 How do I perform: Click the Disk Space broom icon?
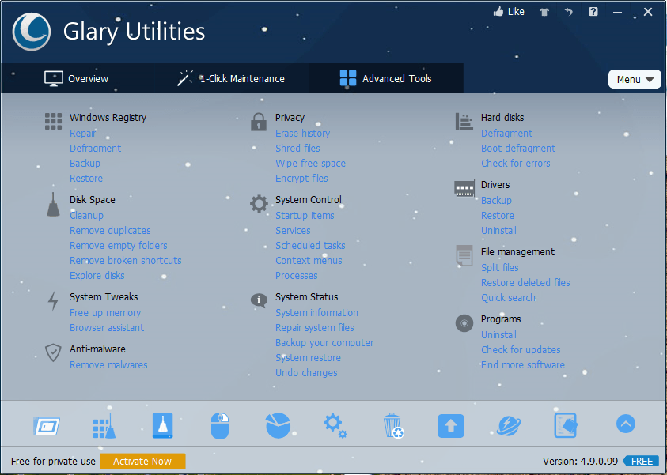click(53, 205)
